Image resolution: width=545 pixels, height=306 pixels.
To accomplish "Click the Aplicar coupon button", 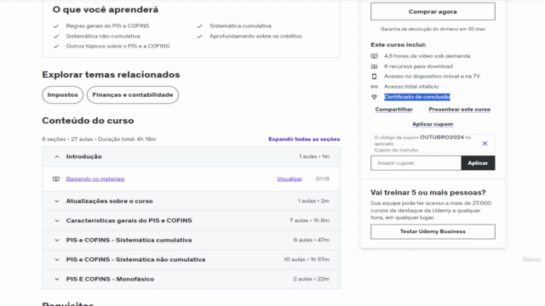I will click(x=478, y=163).
